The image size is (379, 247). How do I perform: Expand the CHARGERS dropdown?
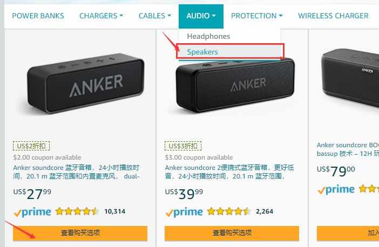101,16
